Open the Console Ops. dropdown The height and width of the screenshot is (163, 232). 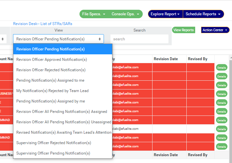(125, 14)
